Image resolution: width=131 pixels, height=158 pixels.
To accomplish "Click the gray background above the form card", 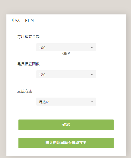I will 65,7.
